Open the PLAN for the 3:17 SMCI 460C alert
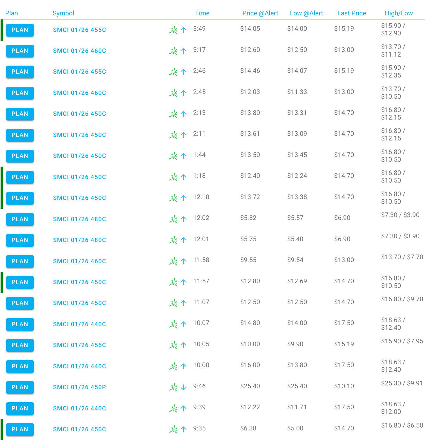This screenshot has width=425, height=440. point(20,51)
